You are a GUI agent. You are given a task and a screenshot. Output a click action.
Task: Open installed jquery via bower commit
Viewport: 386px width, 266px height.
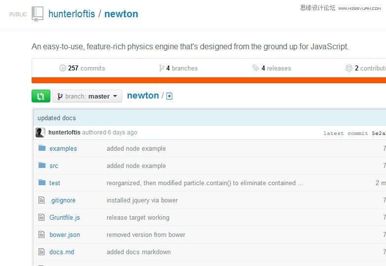tap(142, 200)
